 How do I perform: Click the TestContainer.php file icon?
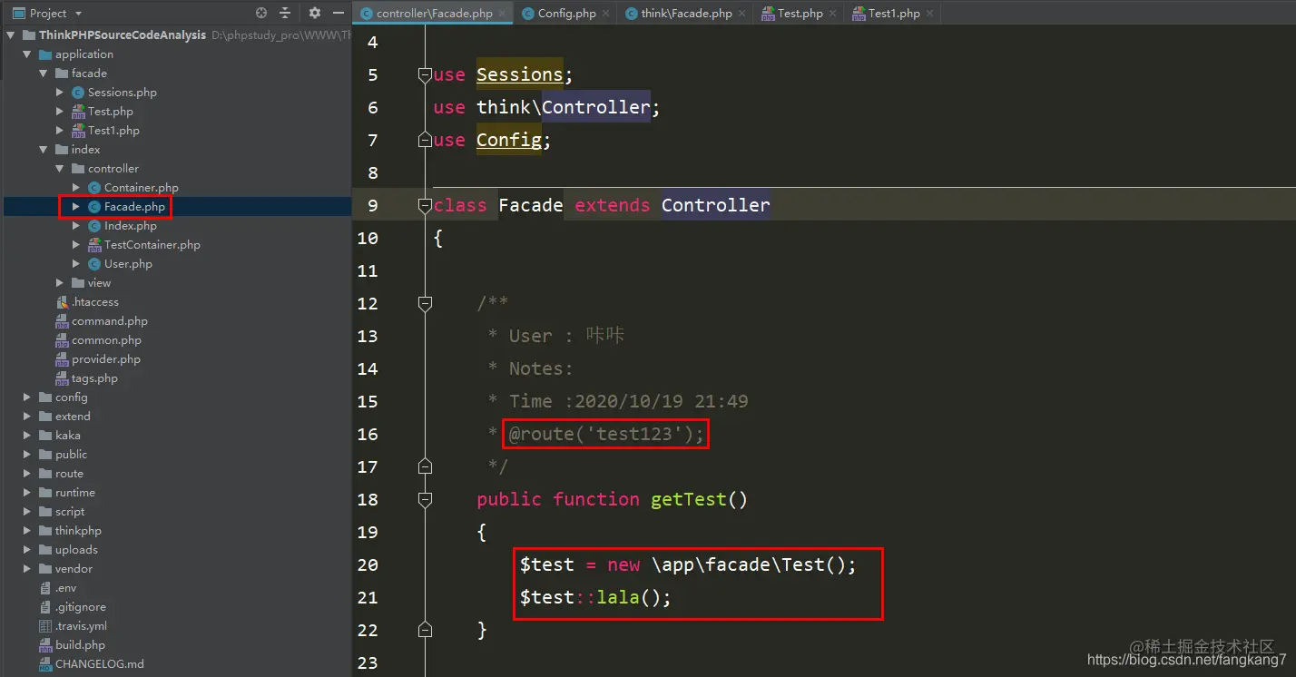94,245
